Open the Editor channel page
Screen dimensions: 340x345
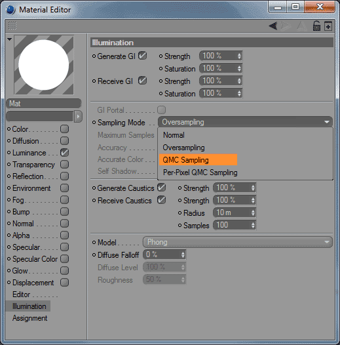22,294
